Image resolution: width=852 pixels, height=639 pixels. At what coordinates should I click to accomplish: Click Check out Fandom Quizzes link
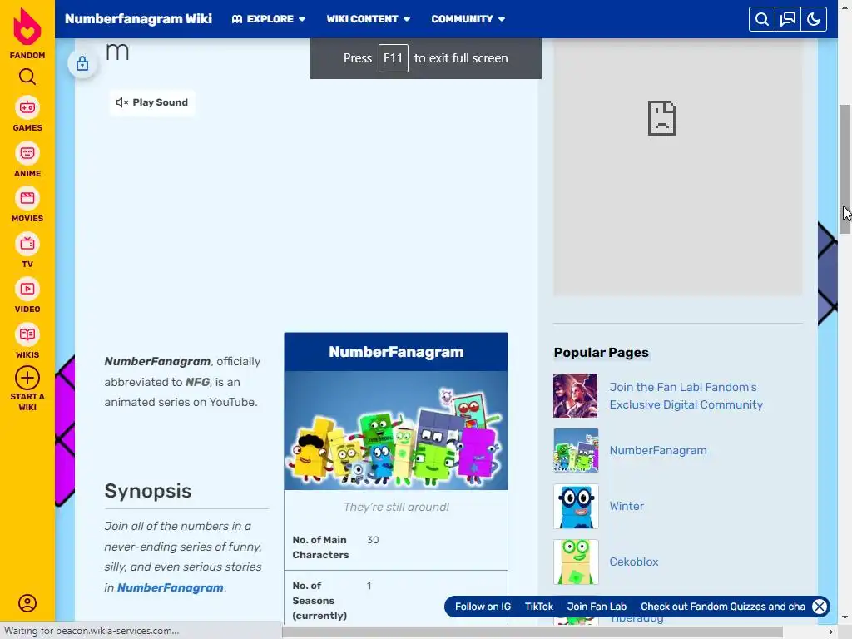[x=723, y=607]
